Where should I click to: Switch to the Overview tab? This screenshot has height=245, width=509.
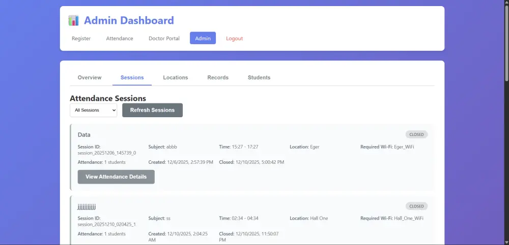[x=90, y=78]
